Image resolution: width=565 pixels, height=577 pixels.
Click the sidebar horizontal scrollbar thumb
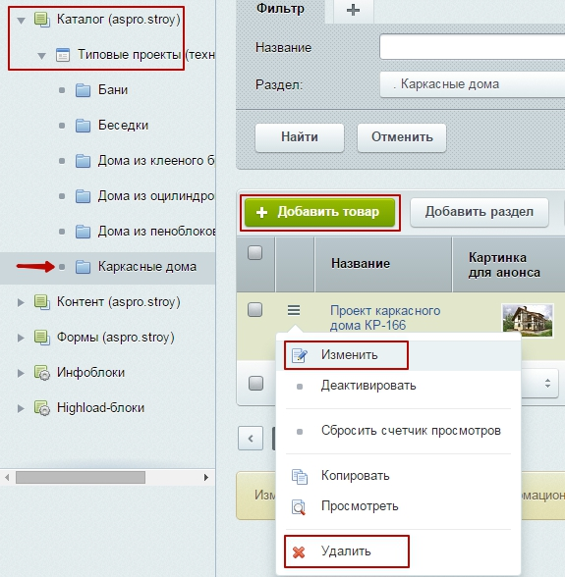coord(81,477)
